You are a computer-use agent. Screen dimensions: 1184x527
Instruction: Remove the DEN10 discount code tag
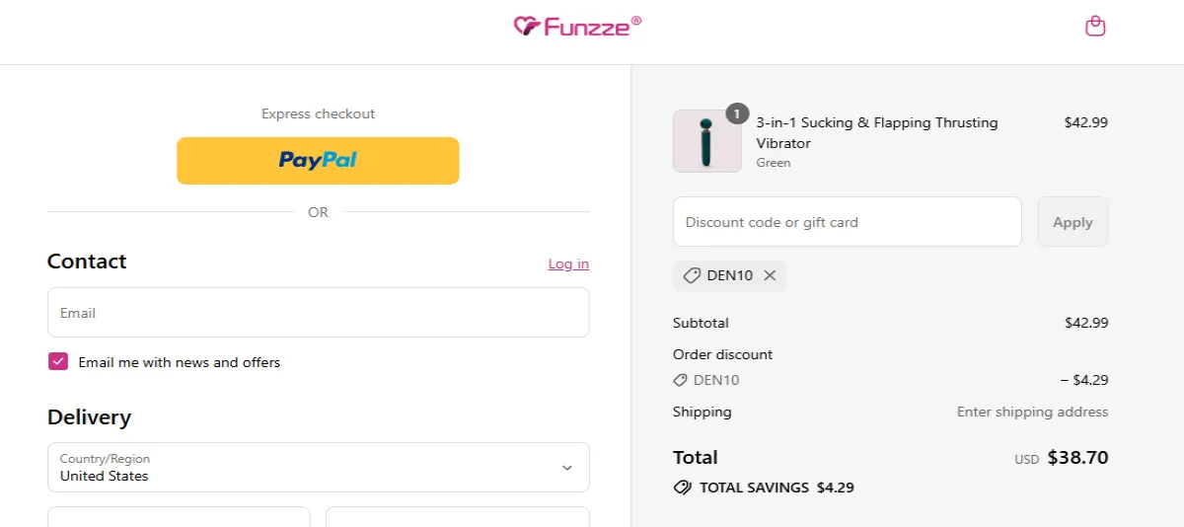click(x=770, y=276)
